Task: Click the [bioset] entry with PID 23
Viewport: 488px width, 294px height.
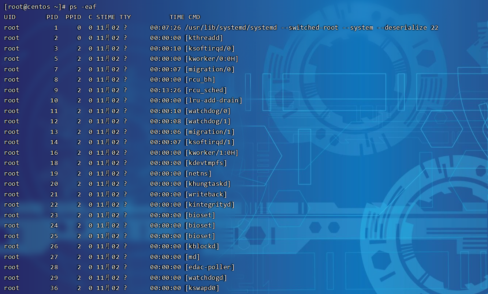Action: pyautogui.click(x=200, y=215)
